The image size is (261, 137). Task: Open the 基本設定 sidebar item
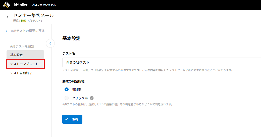tap(25, 55)
